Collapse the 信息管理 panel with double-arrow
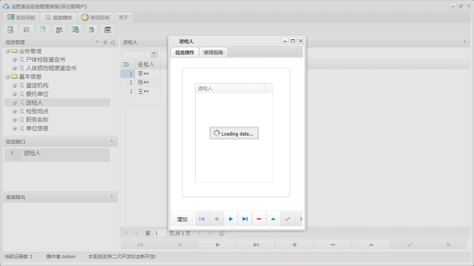Screen dimensions: 474x266 (97, 42)
